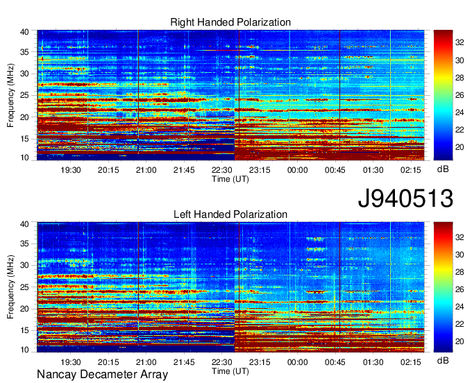The image size is (472, 383).
Task: Click the 01:30 tick under top plot
Action: coord(373,170)
